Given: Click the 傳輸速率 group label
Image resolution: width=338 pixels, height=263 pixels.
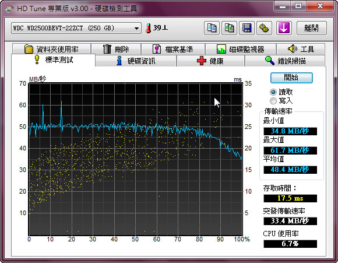Looking at the screenshot, I should (279, 111).
